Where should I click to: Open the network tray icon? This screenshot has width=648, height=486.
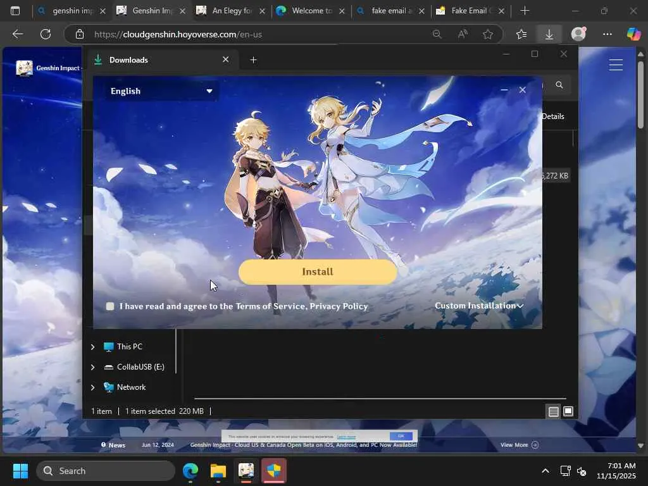click(x=565, y=471)
